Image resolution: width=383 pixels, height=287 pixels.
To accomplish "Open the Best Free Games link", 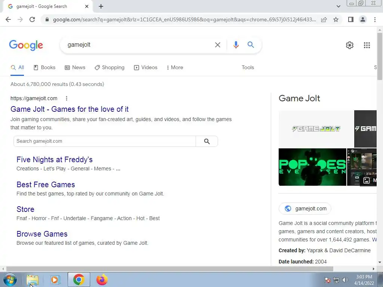I will click(46, 185).
